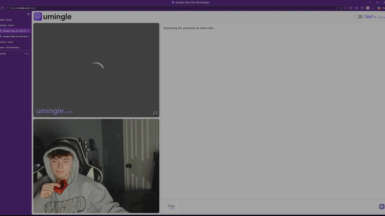Click the umingle.com address bar URL

(23, 8)
